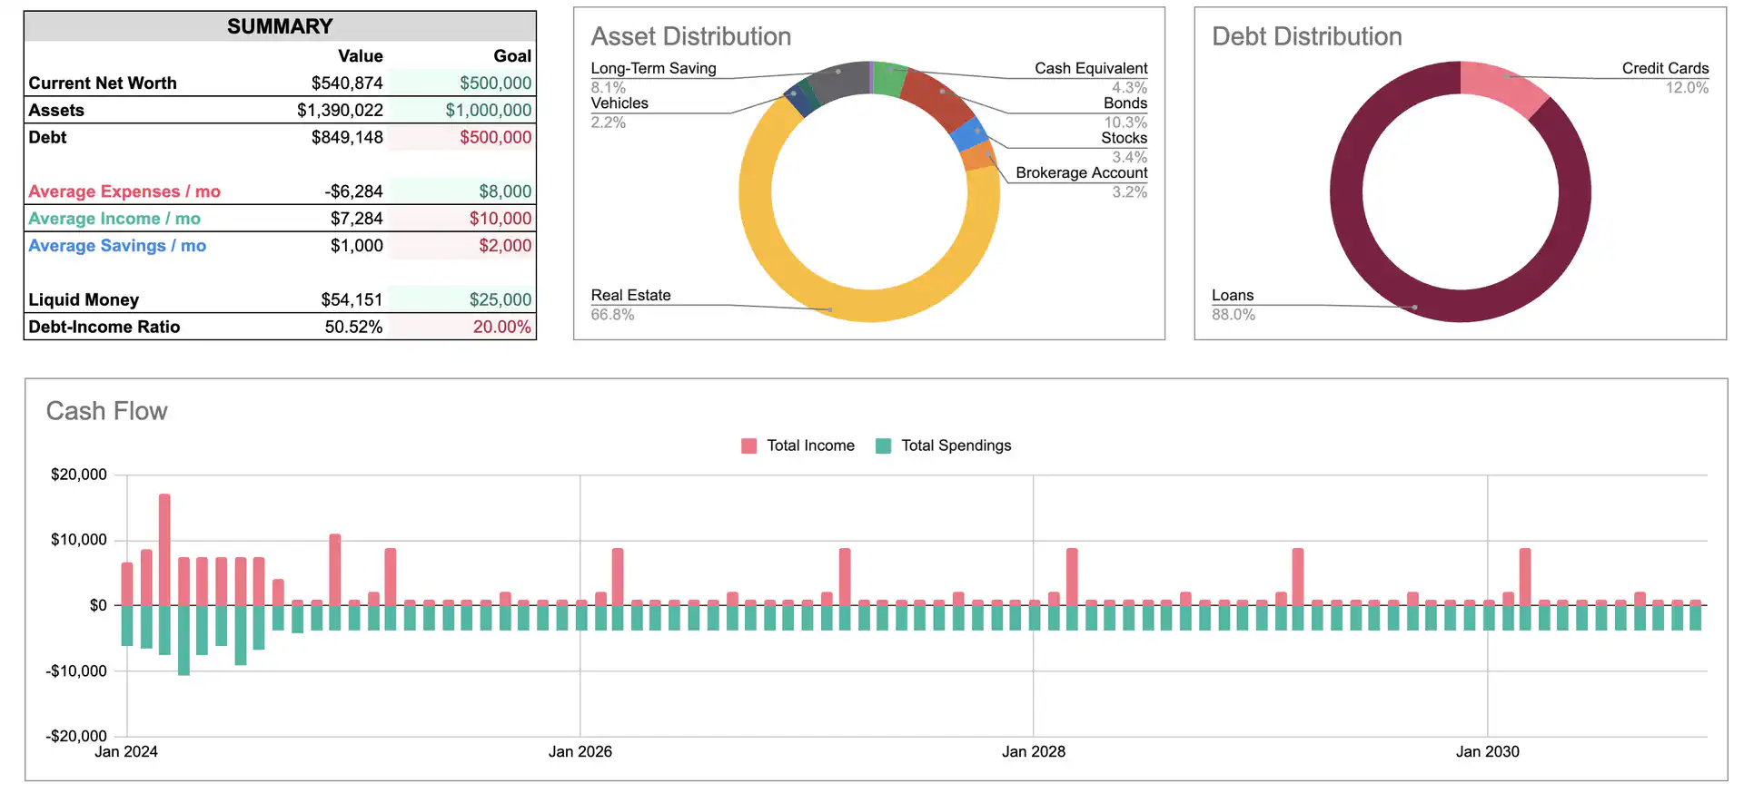Select the Assets goal cell $1,000,000
Screen dimensions: 1744x793
coord(488,110)
